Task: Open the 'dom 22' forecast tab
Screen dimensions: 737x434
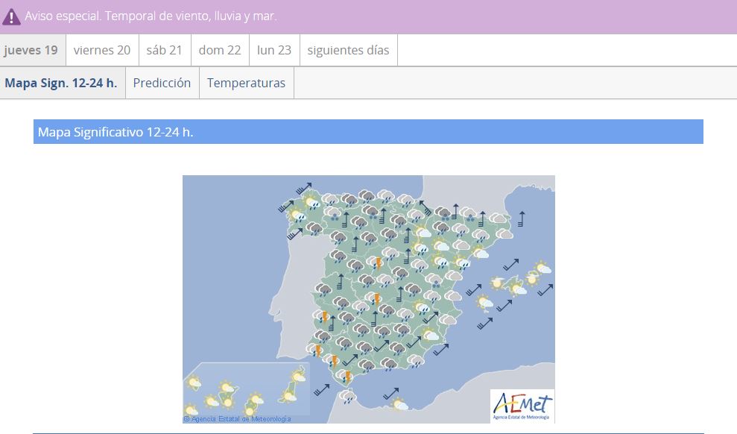Action: [x=220, y=51]
